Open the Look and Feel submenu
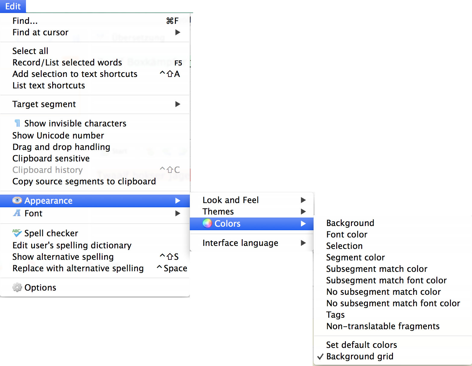This screenshot has height=366, width=472. coord(231,200)
